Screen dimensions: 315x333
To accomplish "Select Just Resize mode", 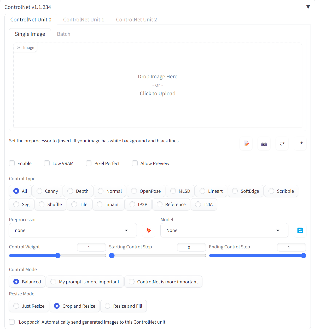I will [29, 306].
